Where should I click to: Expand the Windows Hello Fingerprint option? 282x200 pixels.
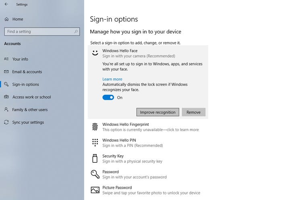[x=148, y=127]
